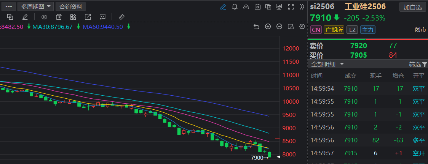Open the grid widgets icon
The image size is (428, 164).
[73, 17]
